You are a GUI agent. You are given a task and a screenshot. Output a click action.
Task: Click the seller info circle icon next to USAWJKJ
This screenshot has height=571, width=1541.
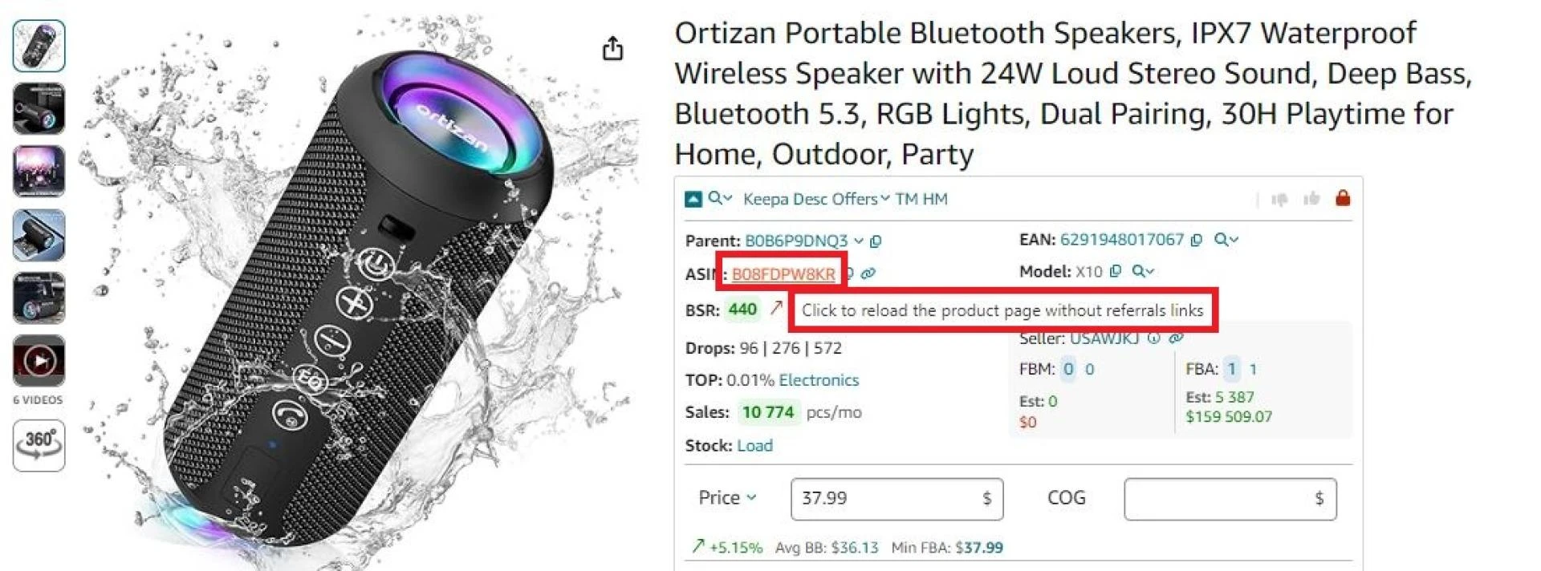[x=1153, y=338]
